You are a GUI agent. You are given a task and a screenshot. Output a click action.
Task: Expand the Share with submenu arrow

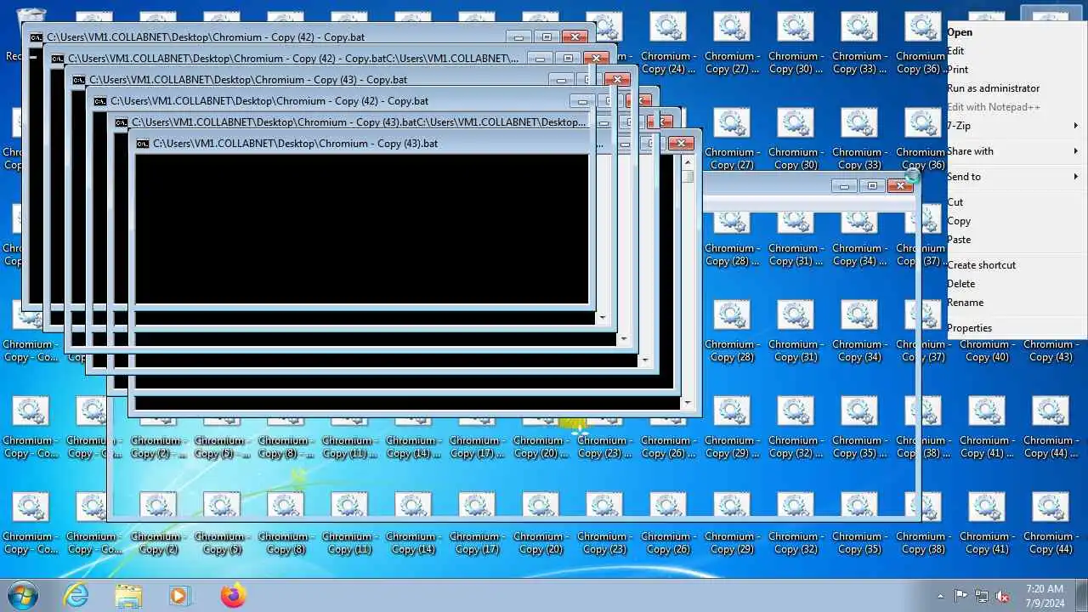click(1076, 151)
